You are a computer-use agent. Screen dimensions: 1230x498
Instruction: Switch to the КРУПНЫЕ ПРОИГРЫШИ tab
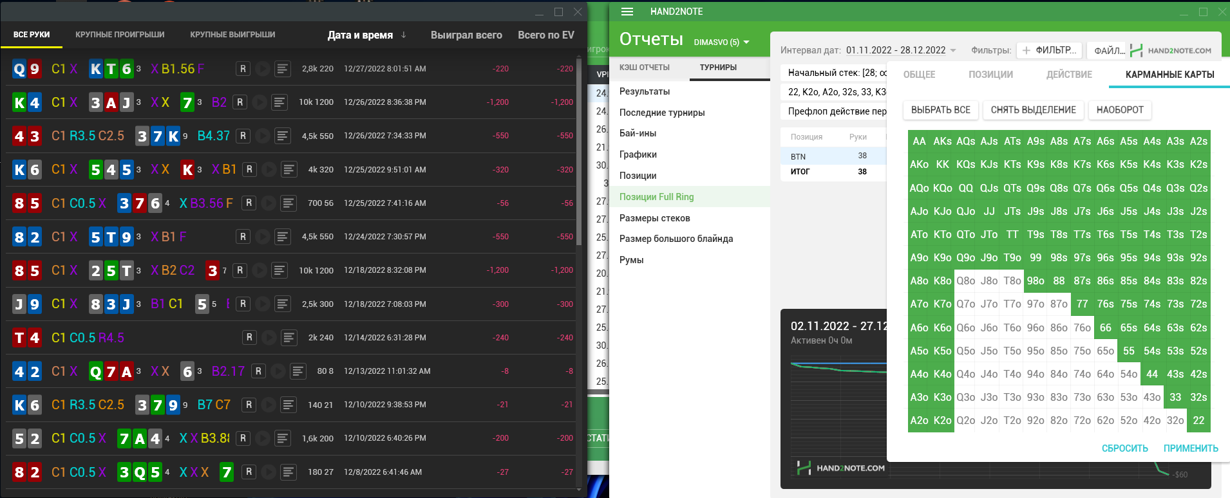click(x=120, y=35)
